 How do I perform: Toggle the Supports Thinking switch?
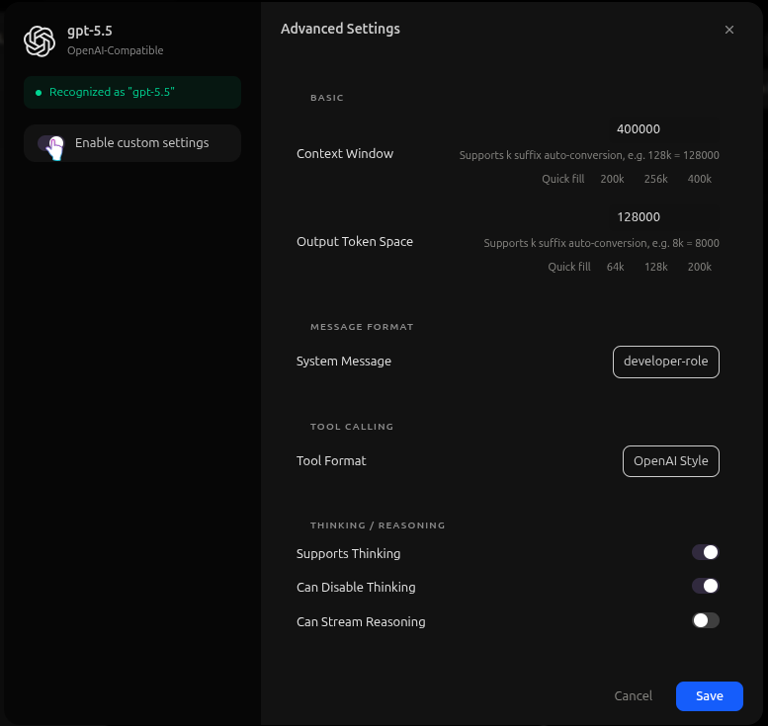click(x=705, y=552)
